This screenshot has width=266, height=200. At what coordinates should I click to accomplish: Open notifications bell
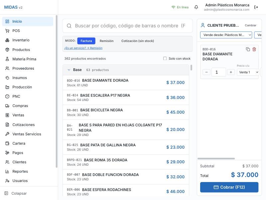coord(196,7)
